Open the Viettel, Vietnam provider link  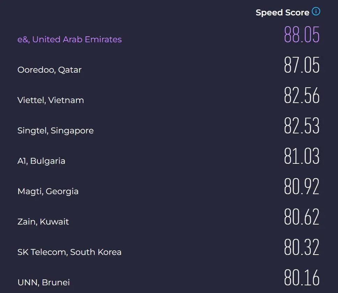pyautogui.click(x=51, y=100)
